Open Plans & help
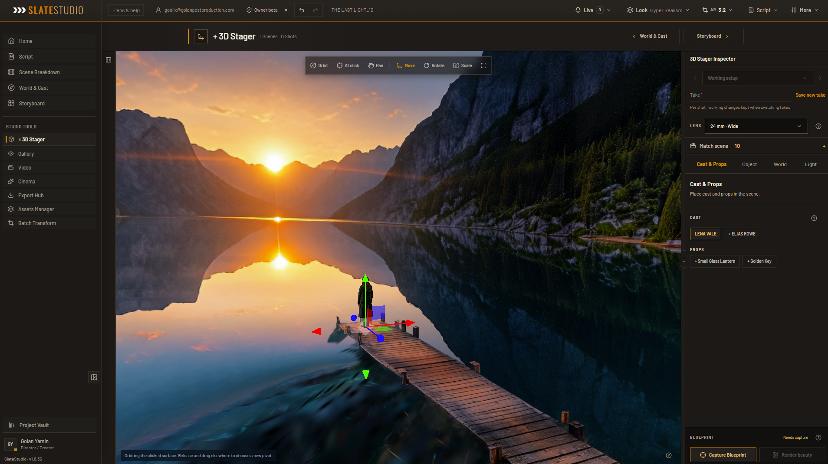Screen dimensions: 828x464 (126, 10)
